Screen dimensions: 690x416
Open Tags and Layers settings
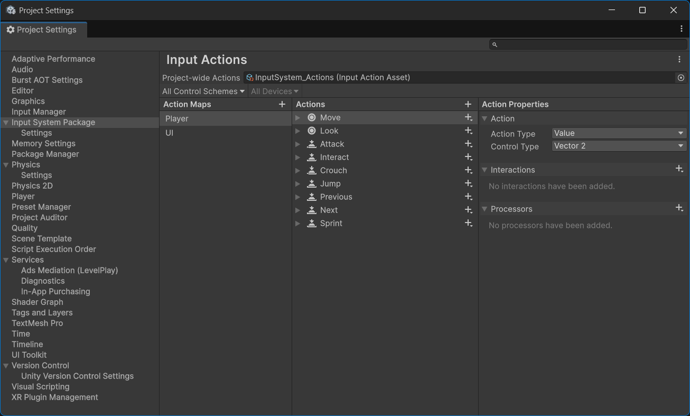click(42, 312)
